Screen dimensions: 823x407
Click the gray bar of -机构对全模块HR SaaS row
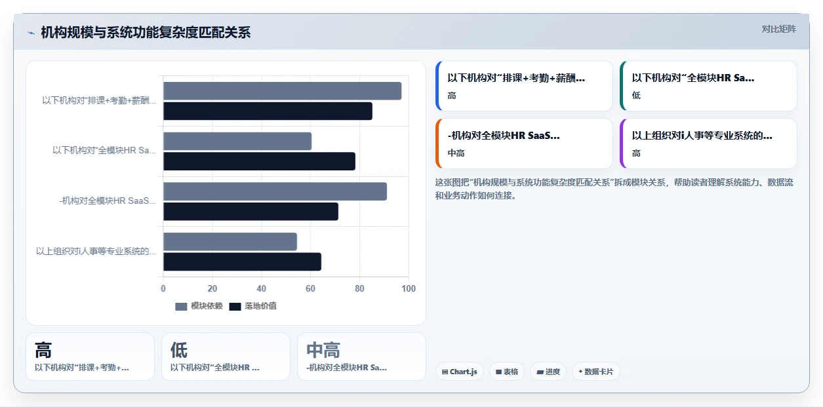pyautogui.click(x=275, y=191)
